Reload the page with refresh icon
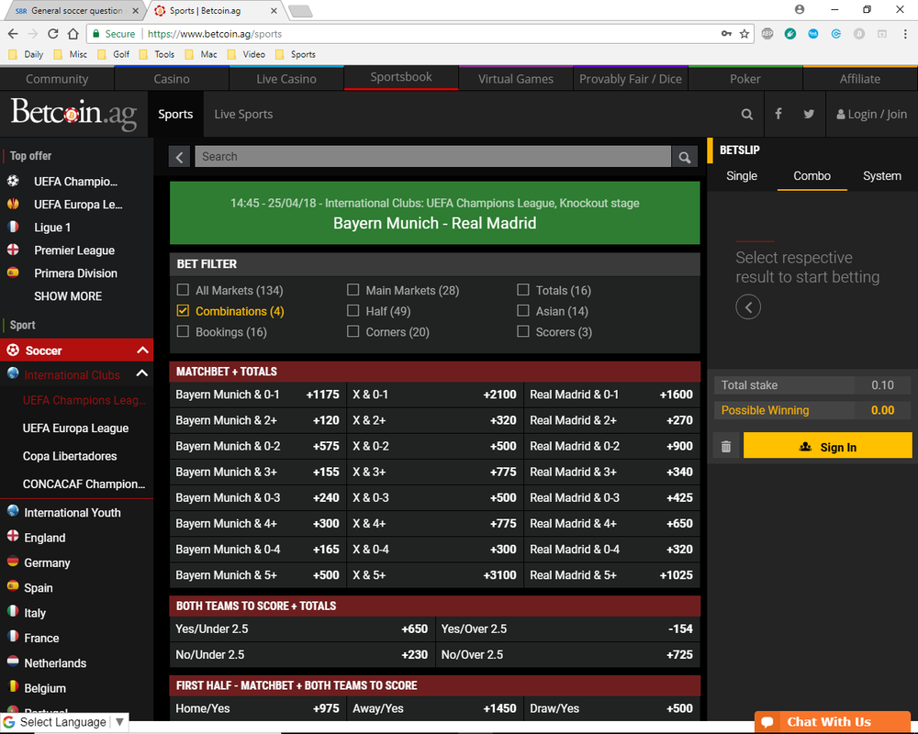The height and width of the screenshot is (734, 918). (52, 34)
